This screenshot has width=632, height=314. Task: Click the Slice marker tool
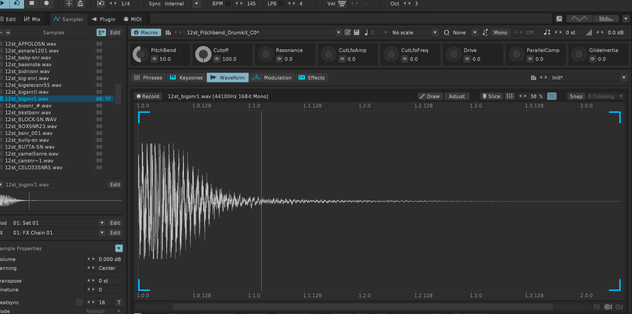pos(491,96)
